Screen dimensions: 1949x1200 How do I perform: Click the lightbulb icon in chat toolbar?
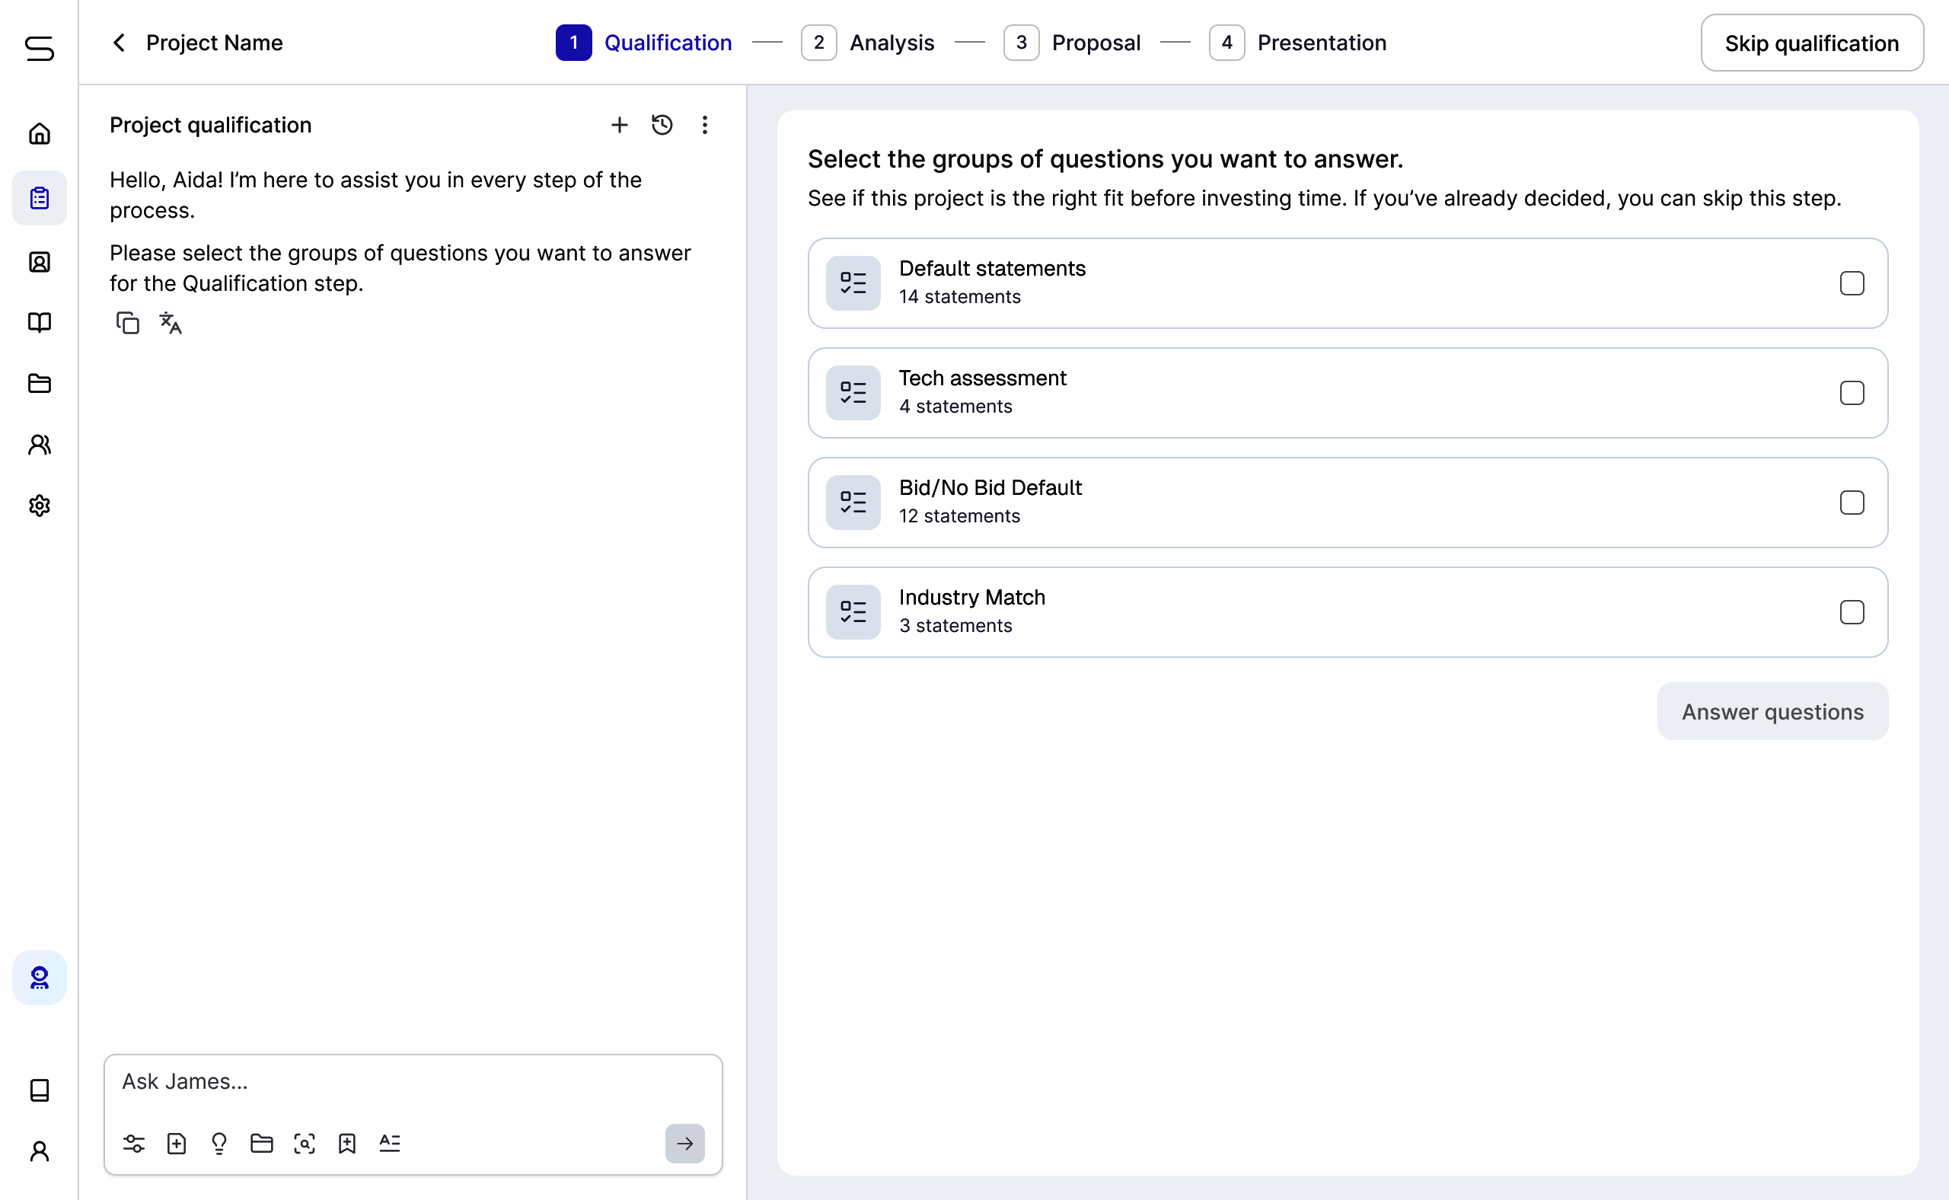tap(219, 1143)
